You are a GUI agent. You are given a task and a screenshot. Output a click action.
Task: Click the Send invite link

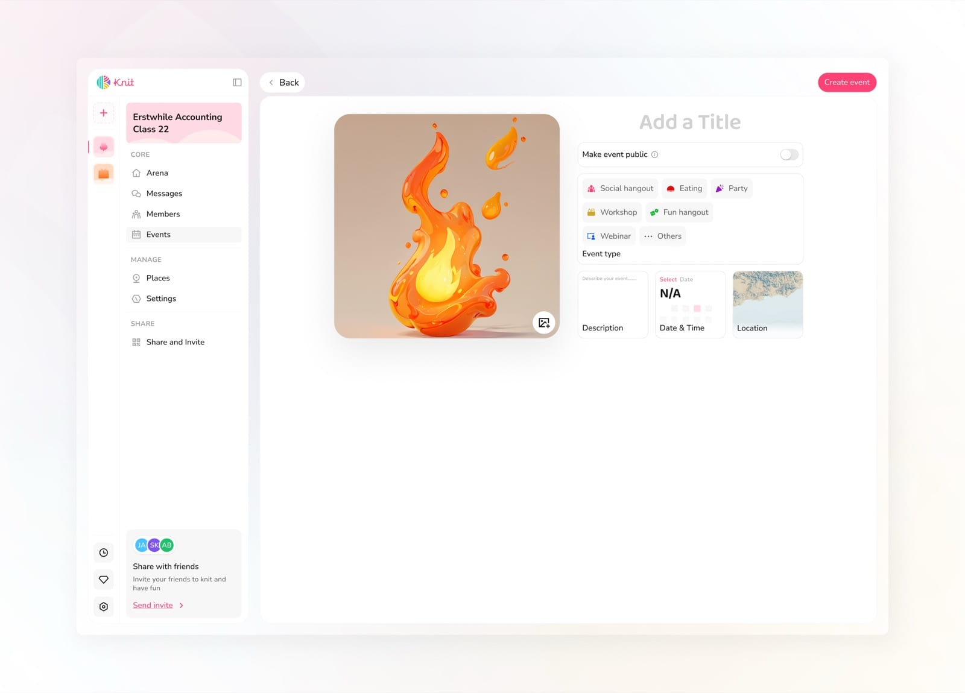[x=158, y=605]
